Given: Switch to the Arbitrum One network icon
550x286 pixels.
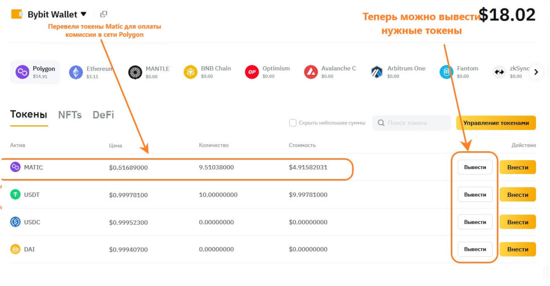Looking at the screenshot, I should 377,72.
